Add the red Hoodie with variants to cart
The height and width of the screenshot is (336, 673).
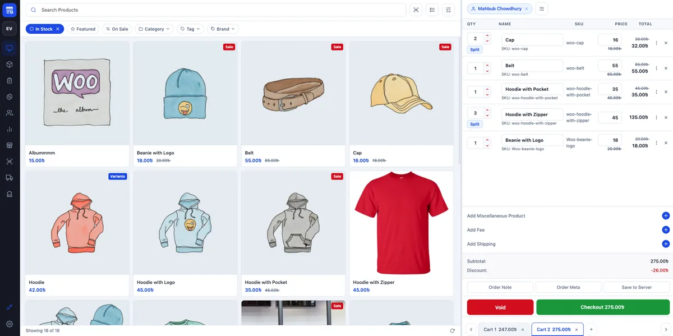pos(77,233)
